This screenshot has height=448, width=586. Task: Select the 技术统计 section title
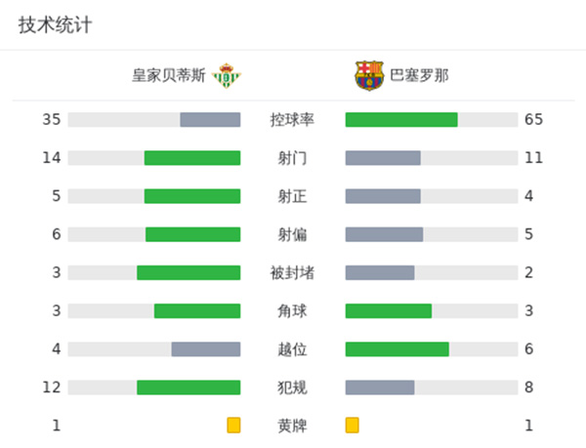55,25
